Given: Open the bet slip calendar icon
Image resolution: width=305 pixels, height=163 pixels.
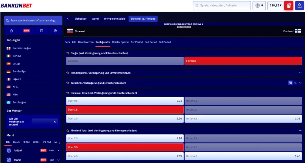Looking at the screenshot, I should pyautogui.click(x=41, y=31).
